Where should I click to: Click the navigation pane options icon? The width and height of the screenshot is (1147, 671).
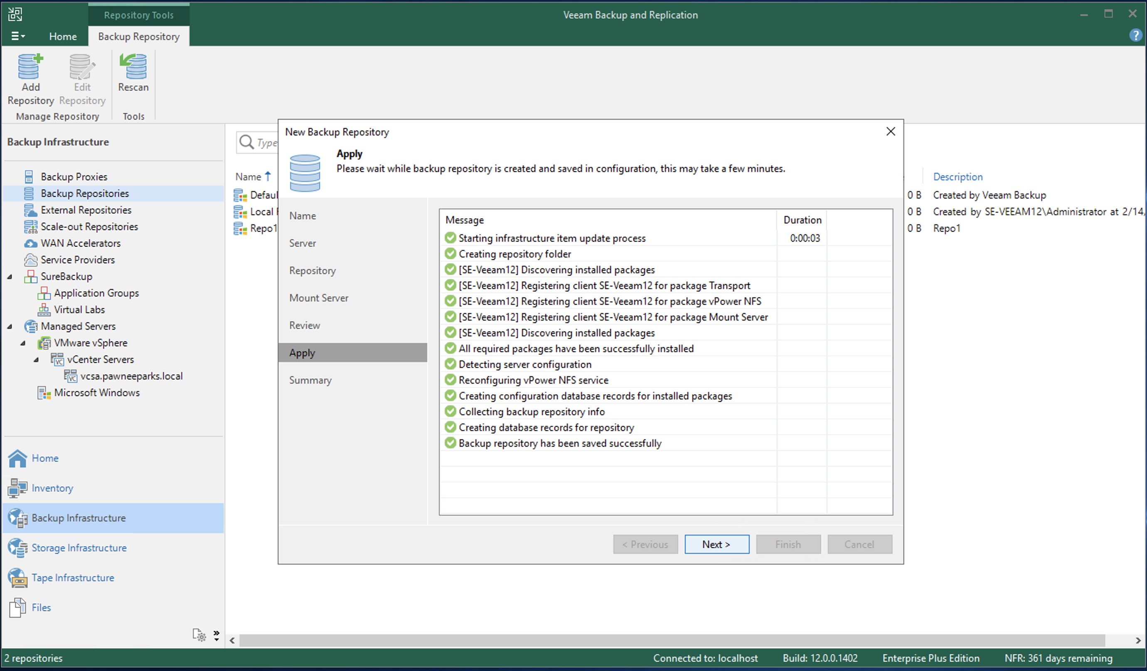tap(199, 634)
